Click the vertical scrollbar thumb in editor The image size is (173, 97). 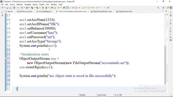pyautogui.click(x=165, y=65)
